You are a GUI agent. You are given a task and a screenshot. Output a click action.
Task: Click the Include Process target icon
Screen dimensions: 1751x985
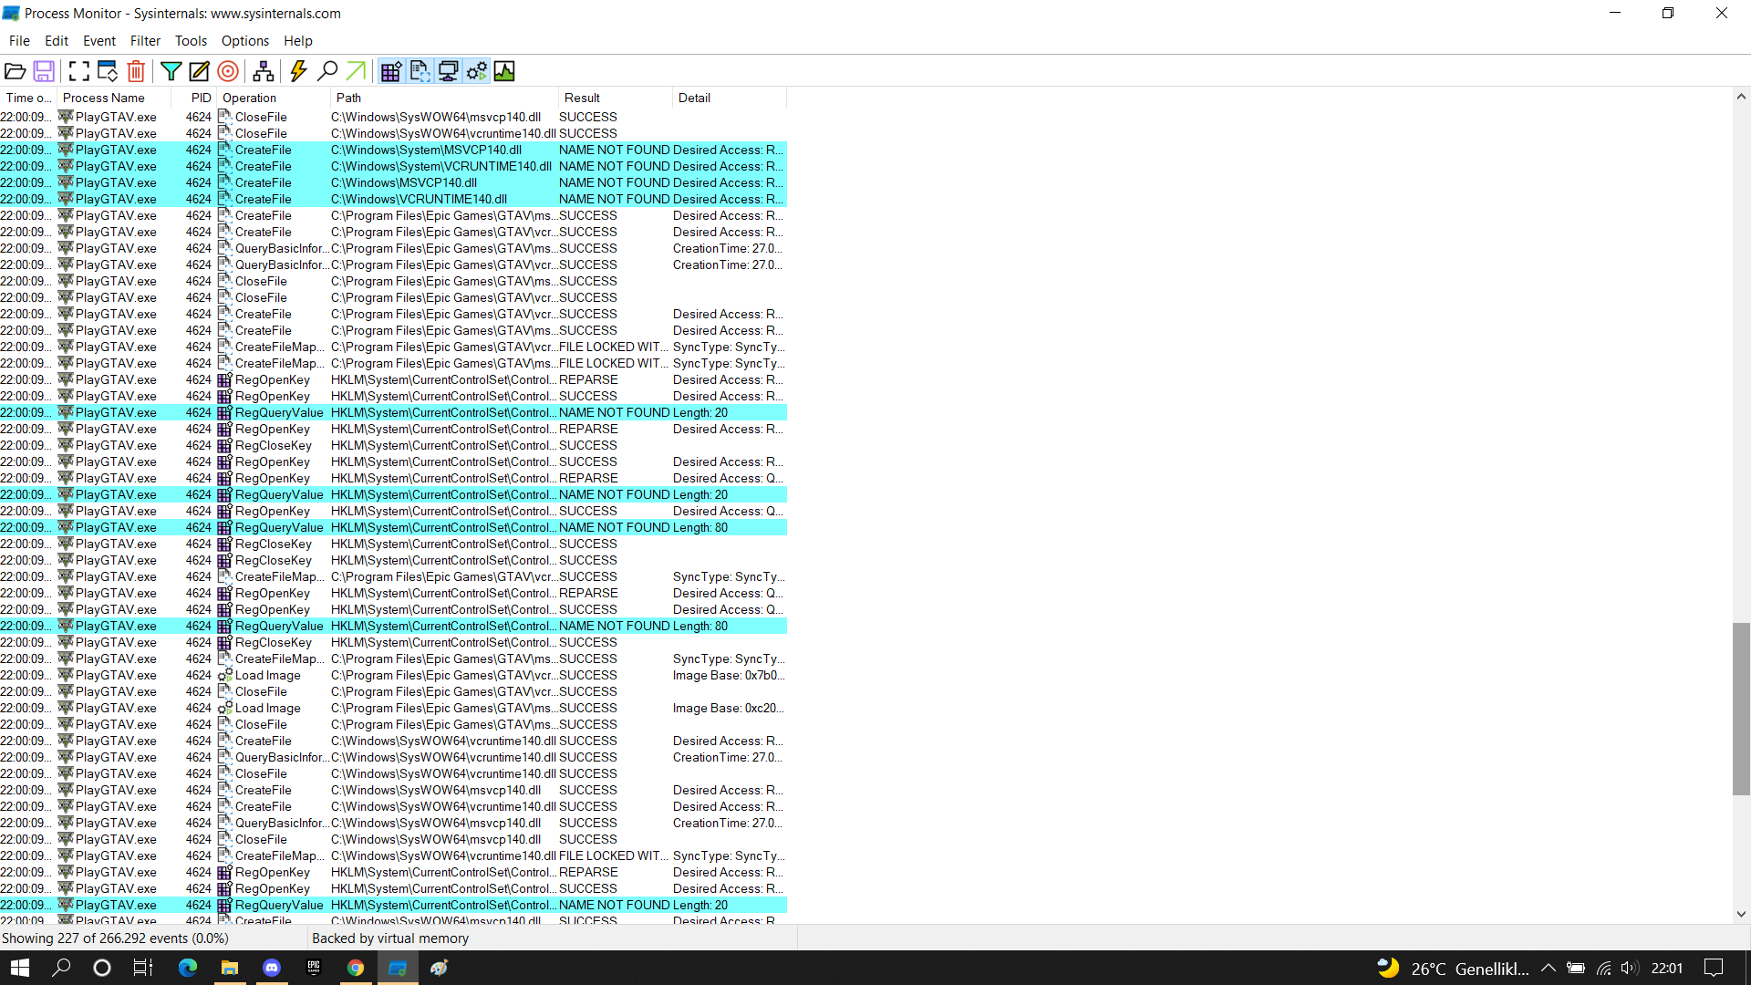click(228, 71)
